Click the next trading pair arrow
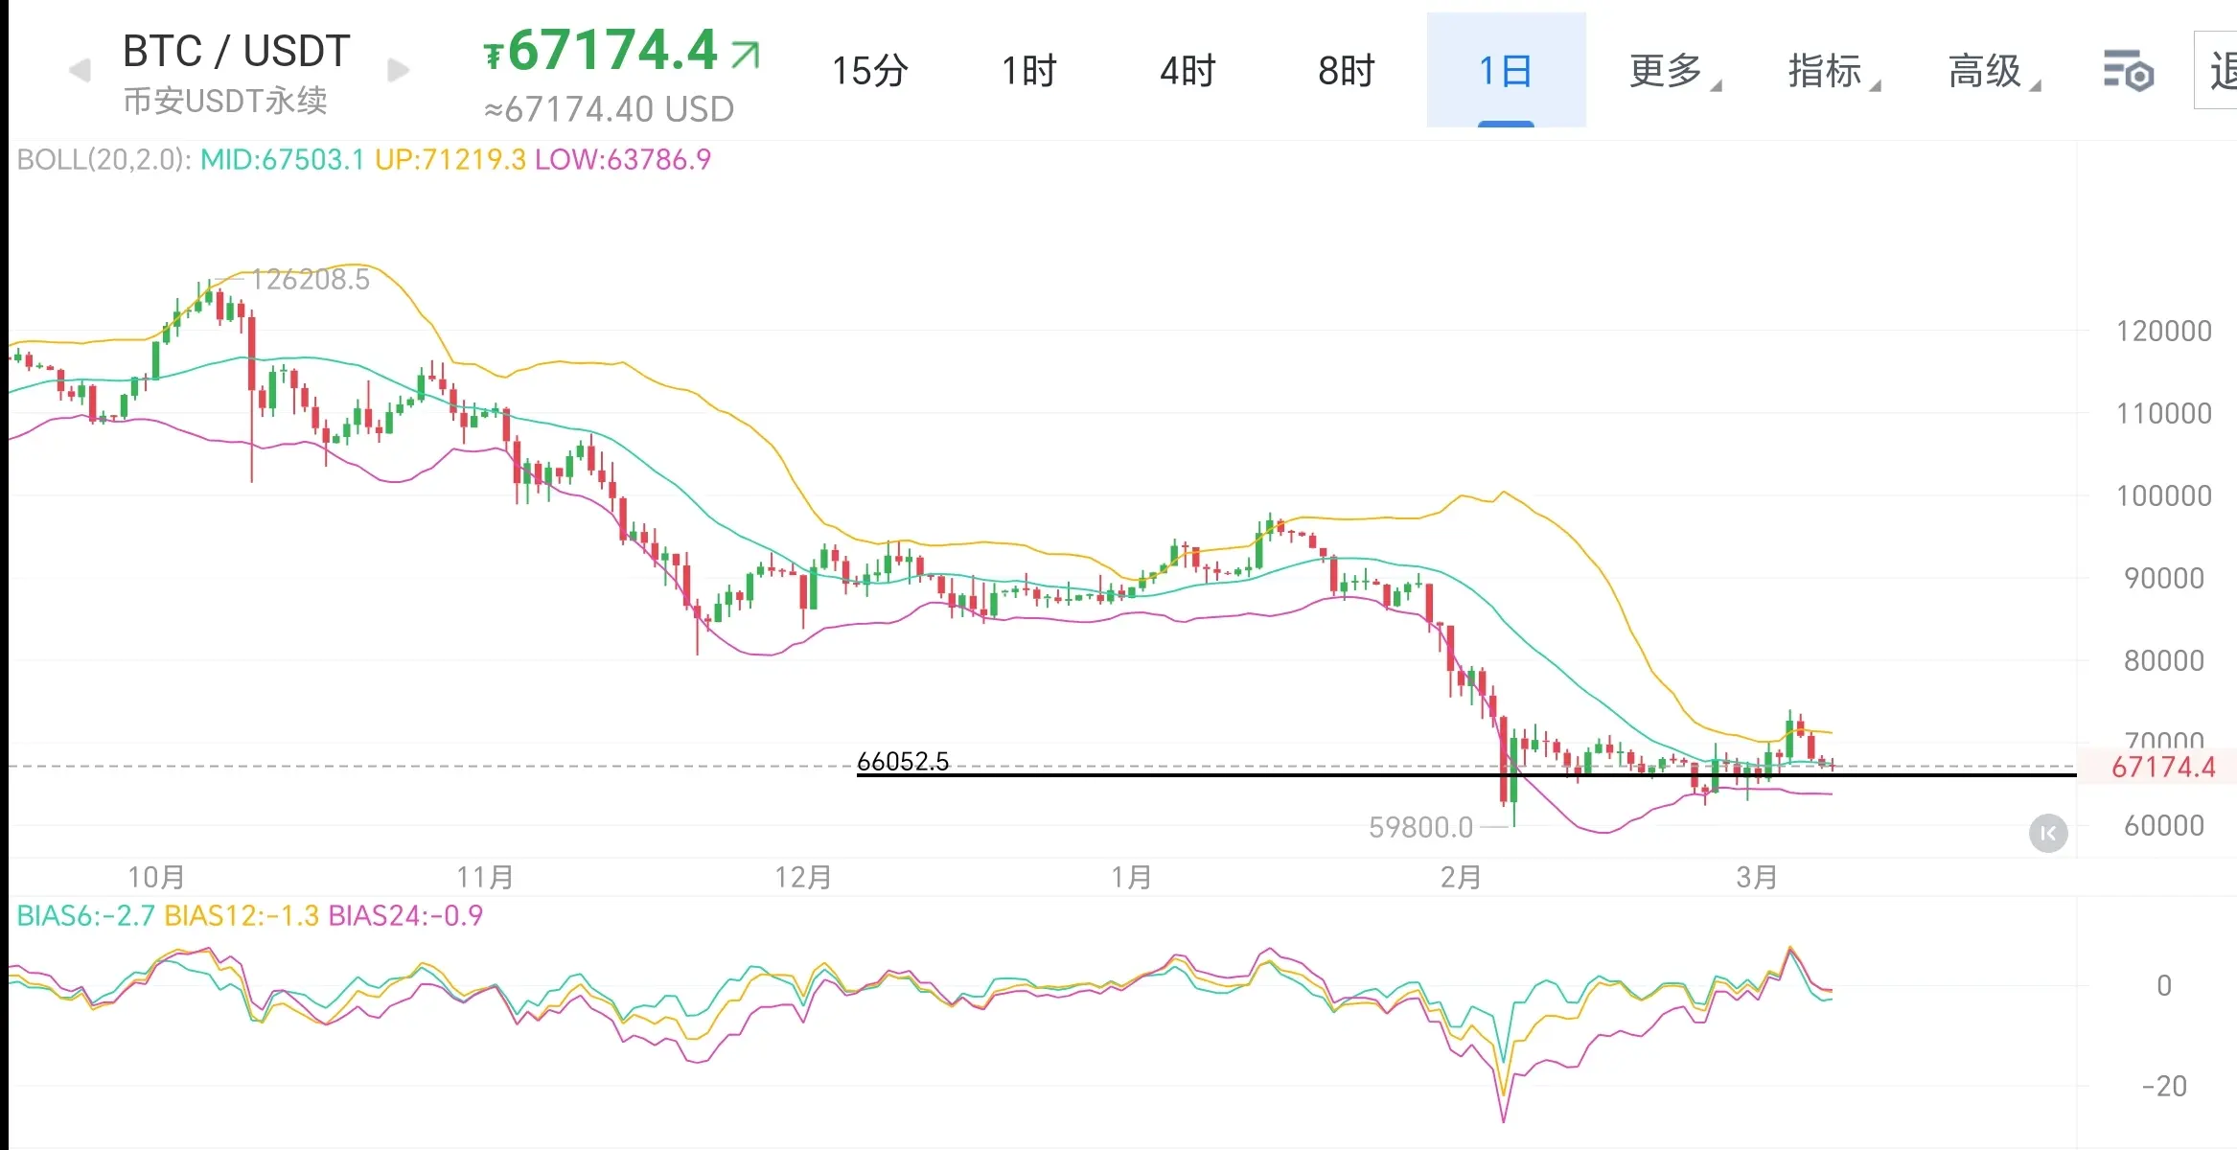Viewport: 2237px width, 1150px height. pyautogui.click(x=398, y=70)
